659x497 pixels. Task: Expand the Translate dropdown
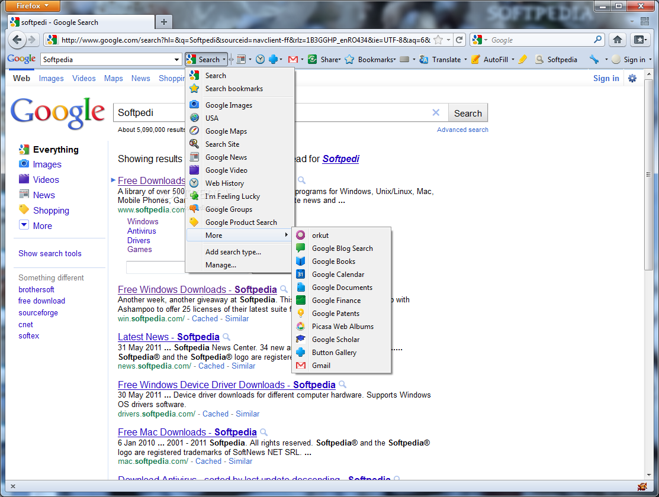click(x=465, y=60)
